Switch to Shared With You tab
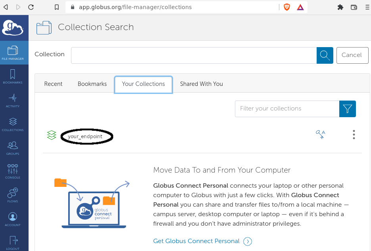The width and height of the screenshot is (371, 251). (x=201, y=84)
